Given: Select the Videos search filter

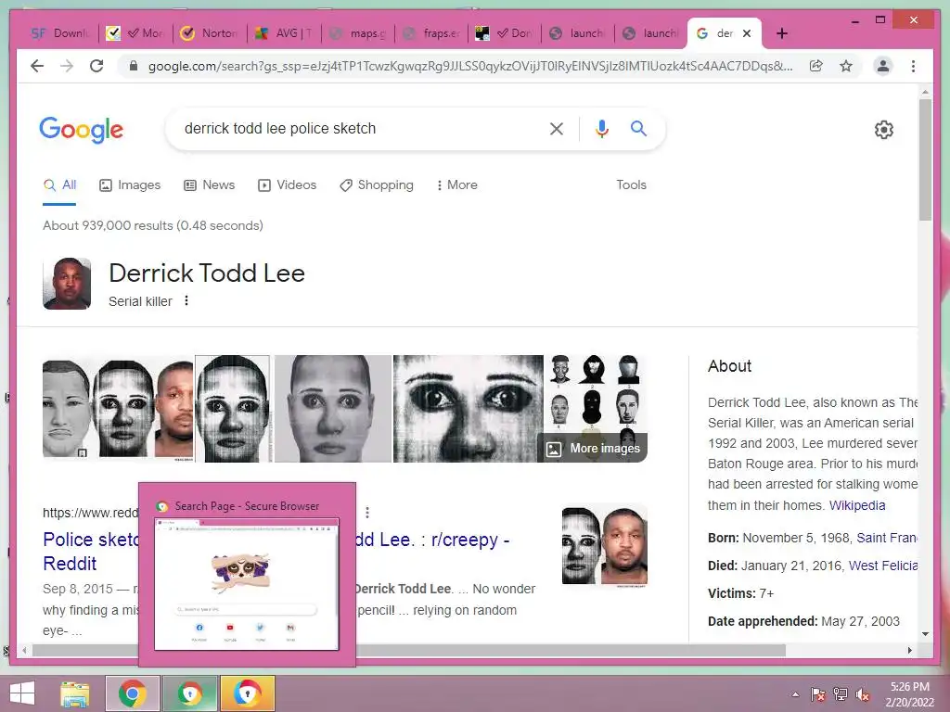Looking at the screenshot, I should click(287, 185).
